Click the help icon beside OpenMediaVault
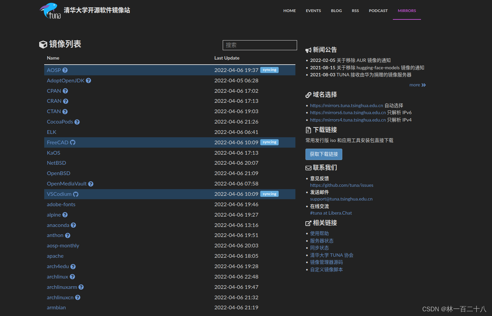 (91, 184)
